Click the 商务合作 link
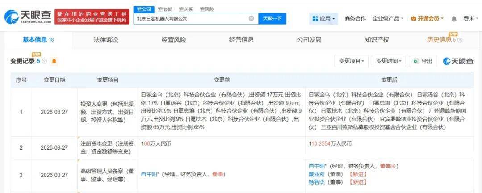 355,18
